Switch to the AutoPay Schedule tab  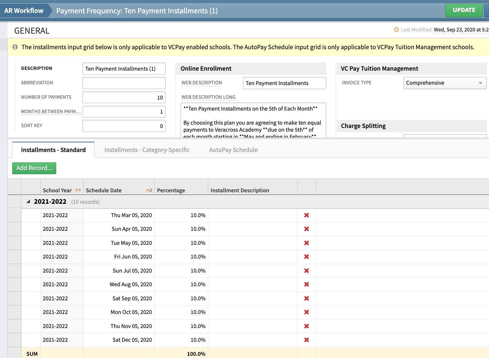(x=233, y=150)
